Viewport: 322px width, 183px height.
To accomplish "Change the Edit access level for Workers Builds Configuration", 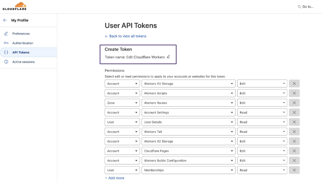I will click(x=262, y=161).
